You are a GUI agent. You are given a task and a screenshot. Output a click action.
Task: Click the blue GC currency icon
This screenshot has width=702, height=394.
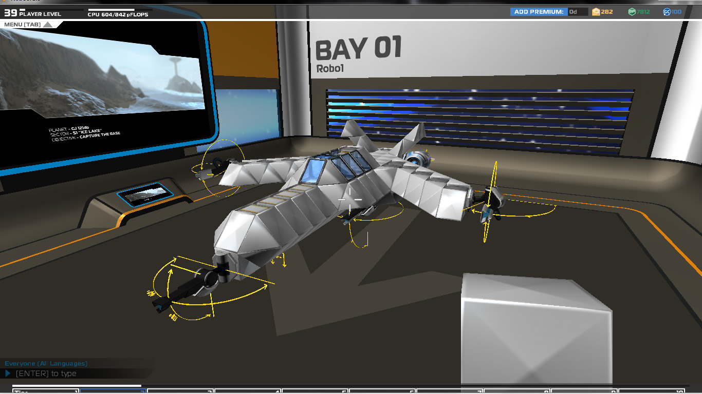coord(667,12)
